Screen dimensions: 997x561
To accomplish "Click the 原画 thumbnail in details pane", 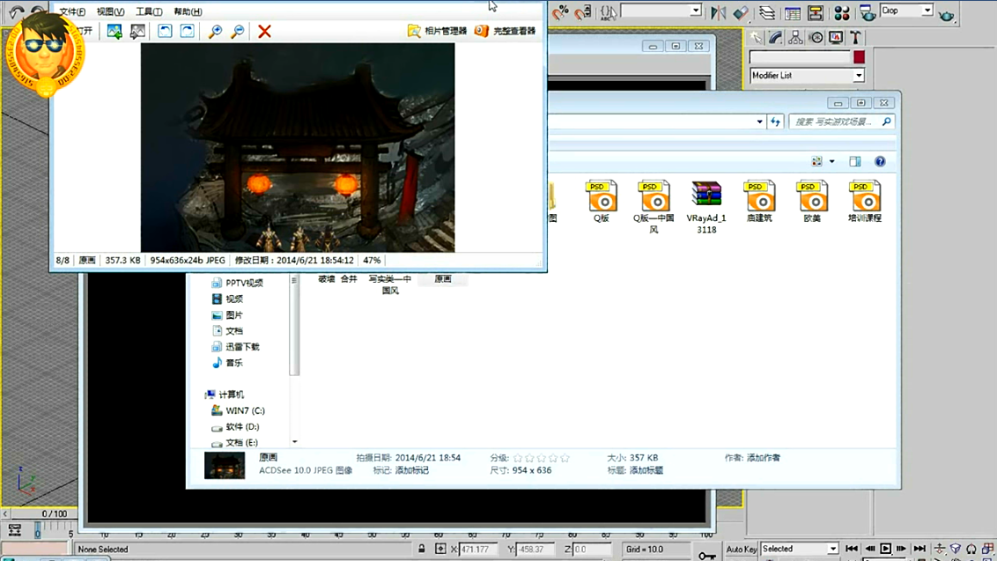I will coord(225,466).
